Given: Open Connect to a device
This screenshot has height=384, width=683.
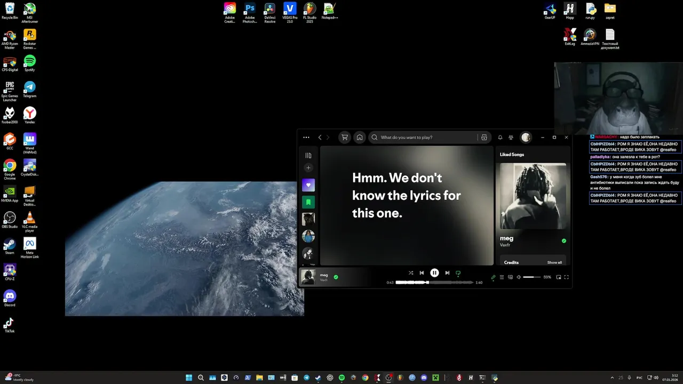Looking at the screenshot, I should pyautogui.click(x=510, y=277).
